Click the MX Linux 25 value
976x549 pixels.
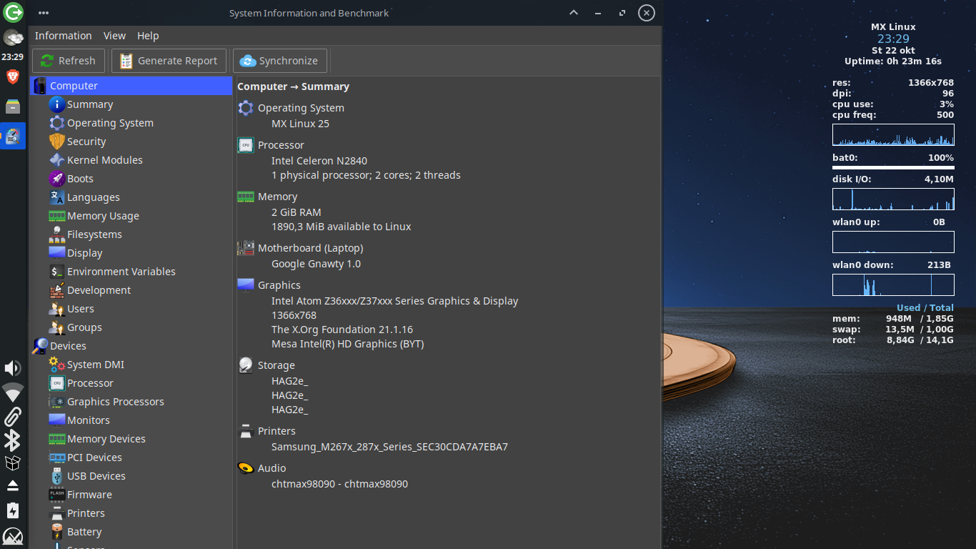300,124
